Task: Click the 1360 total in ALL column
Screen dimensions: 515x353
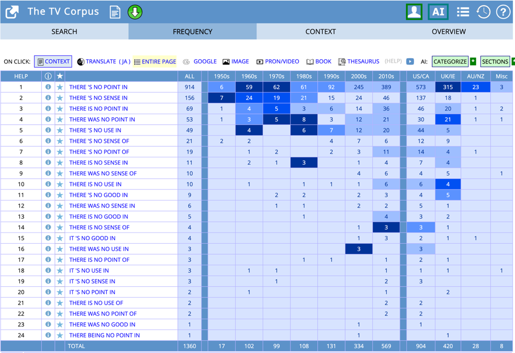Action: coord(190,346)
